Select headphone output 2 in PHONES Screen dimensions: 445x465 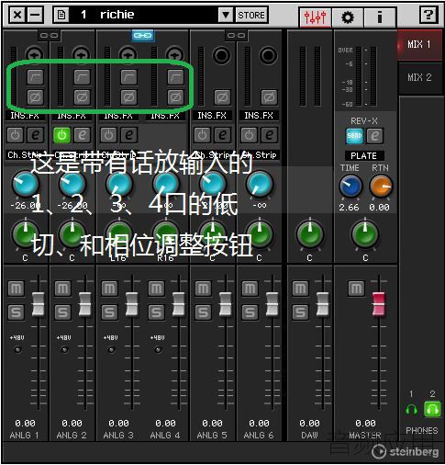432,409
